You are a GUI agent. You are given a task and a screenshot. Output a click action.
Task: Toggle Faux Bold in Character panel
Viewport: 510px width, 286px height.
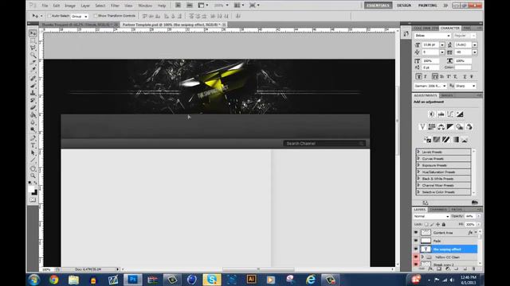(418, 76)
